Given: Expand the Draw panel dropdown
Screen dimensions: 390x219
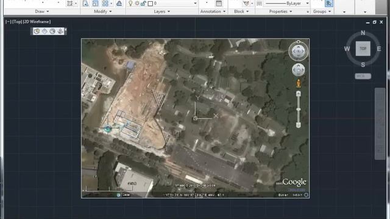Looking at the screenshot, I should [x=42, y=12].
